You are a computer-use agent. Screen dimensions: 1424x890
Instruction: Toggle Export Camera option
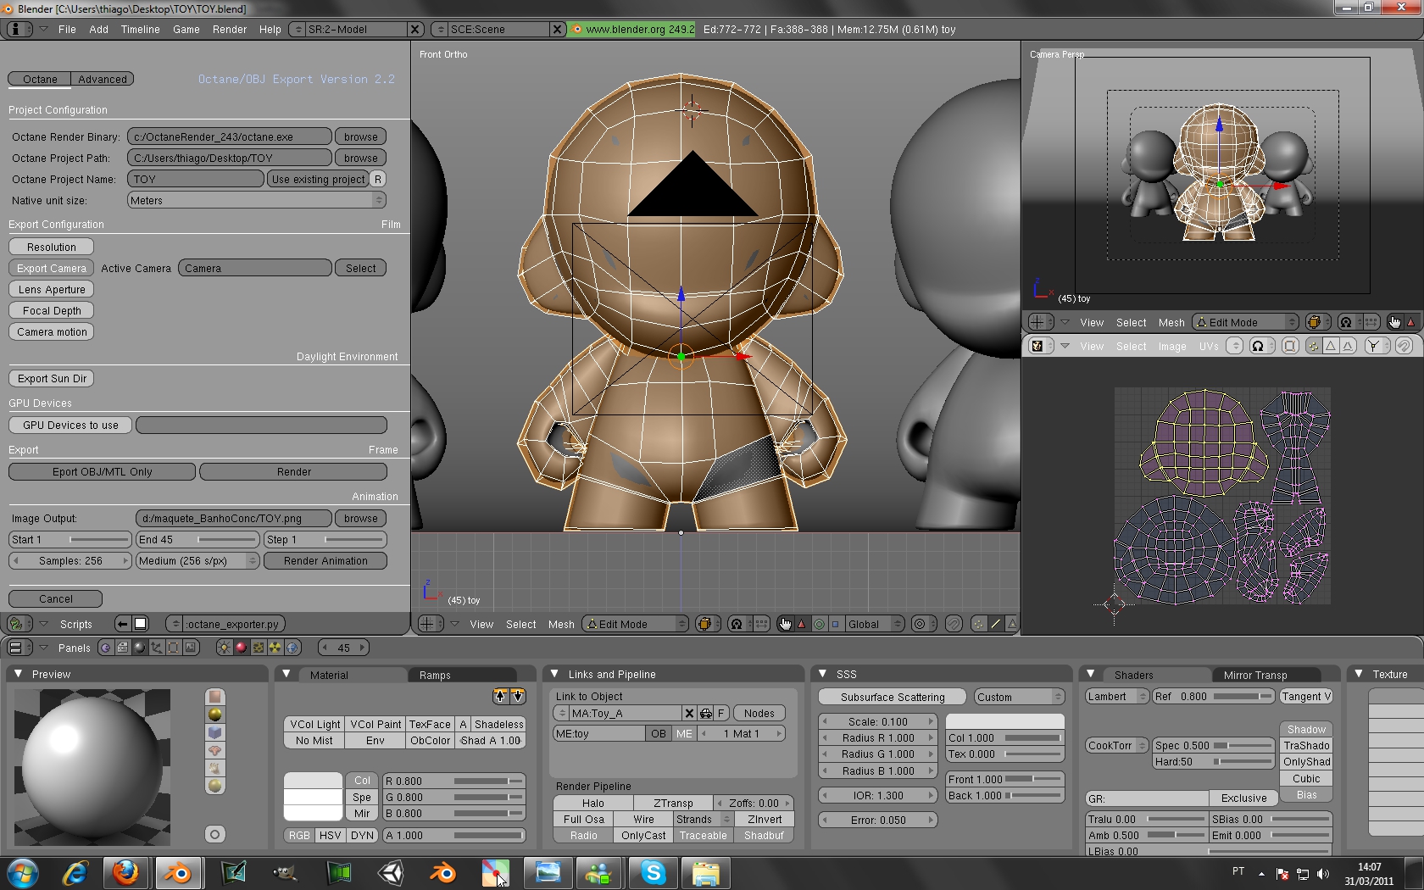[52, 269]
